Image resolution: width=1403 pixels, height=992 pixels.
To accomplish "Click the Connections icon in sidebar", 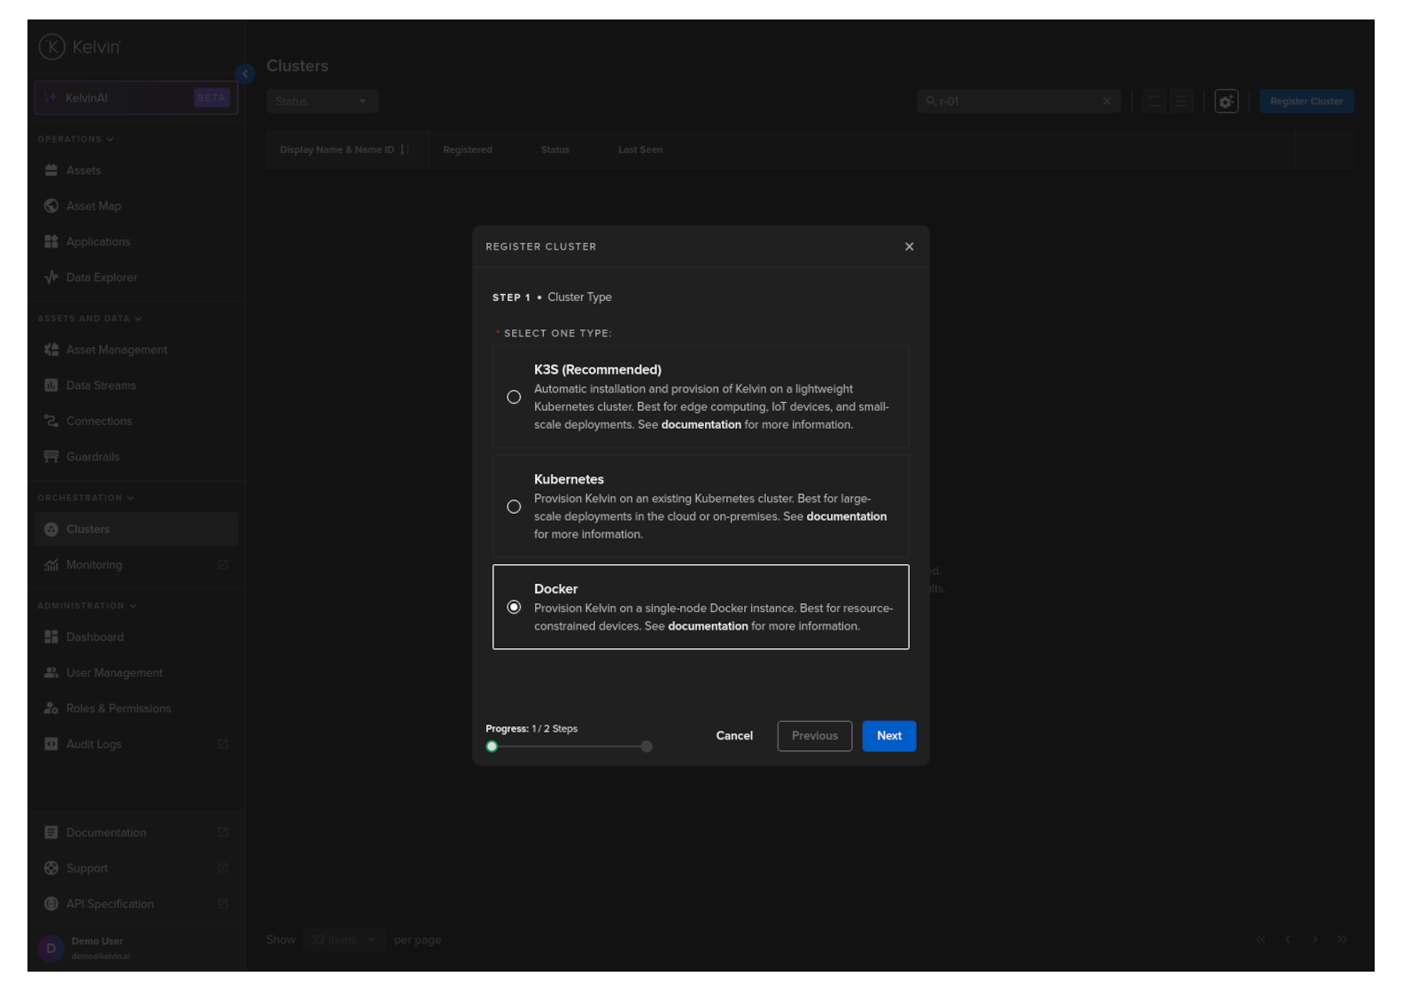I will click(x=51, y=422).
